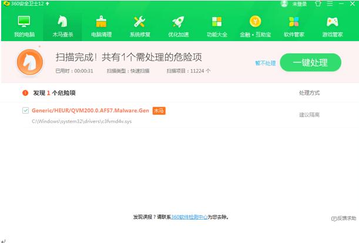Click 扫描类型：快速扫描 text
359x243 pixels.
point(128,71)
